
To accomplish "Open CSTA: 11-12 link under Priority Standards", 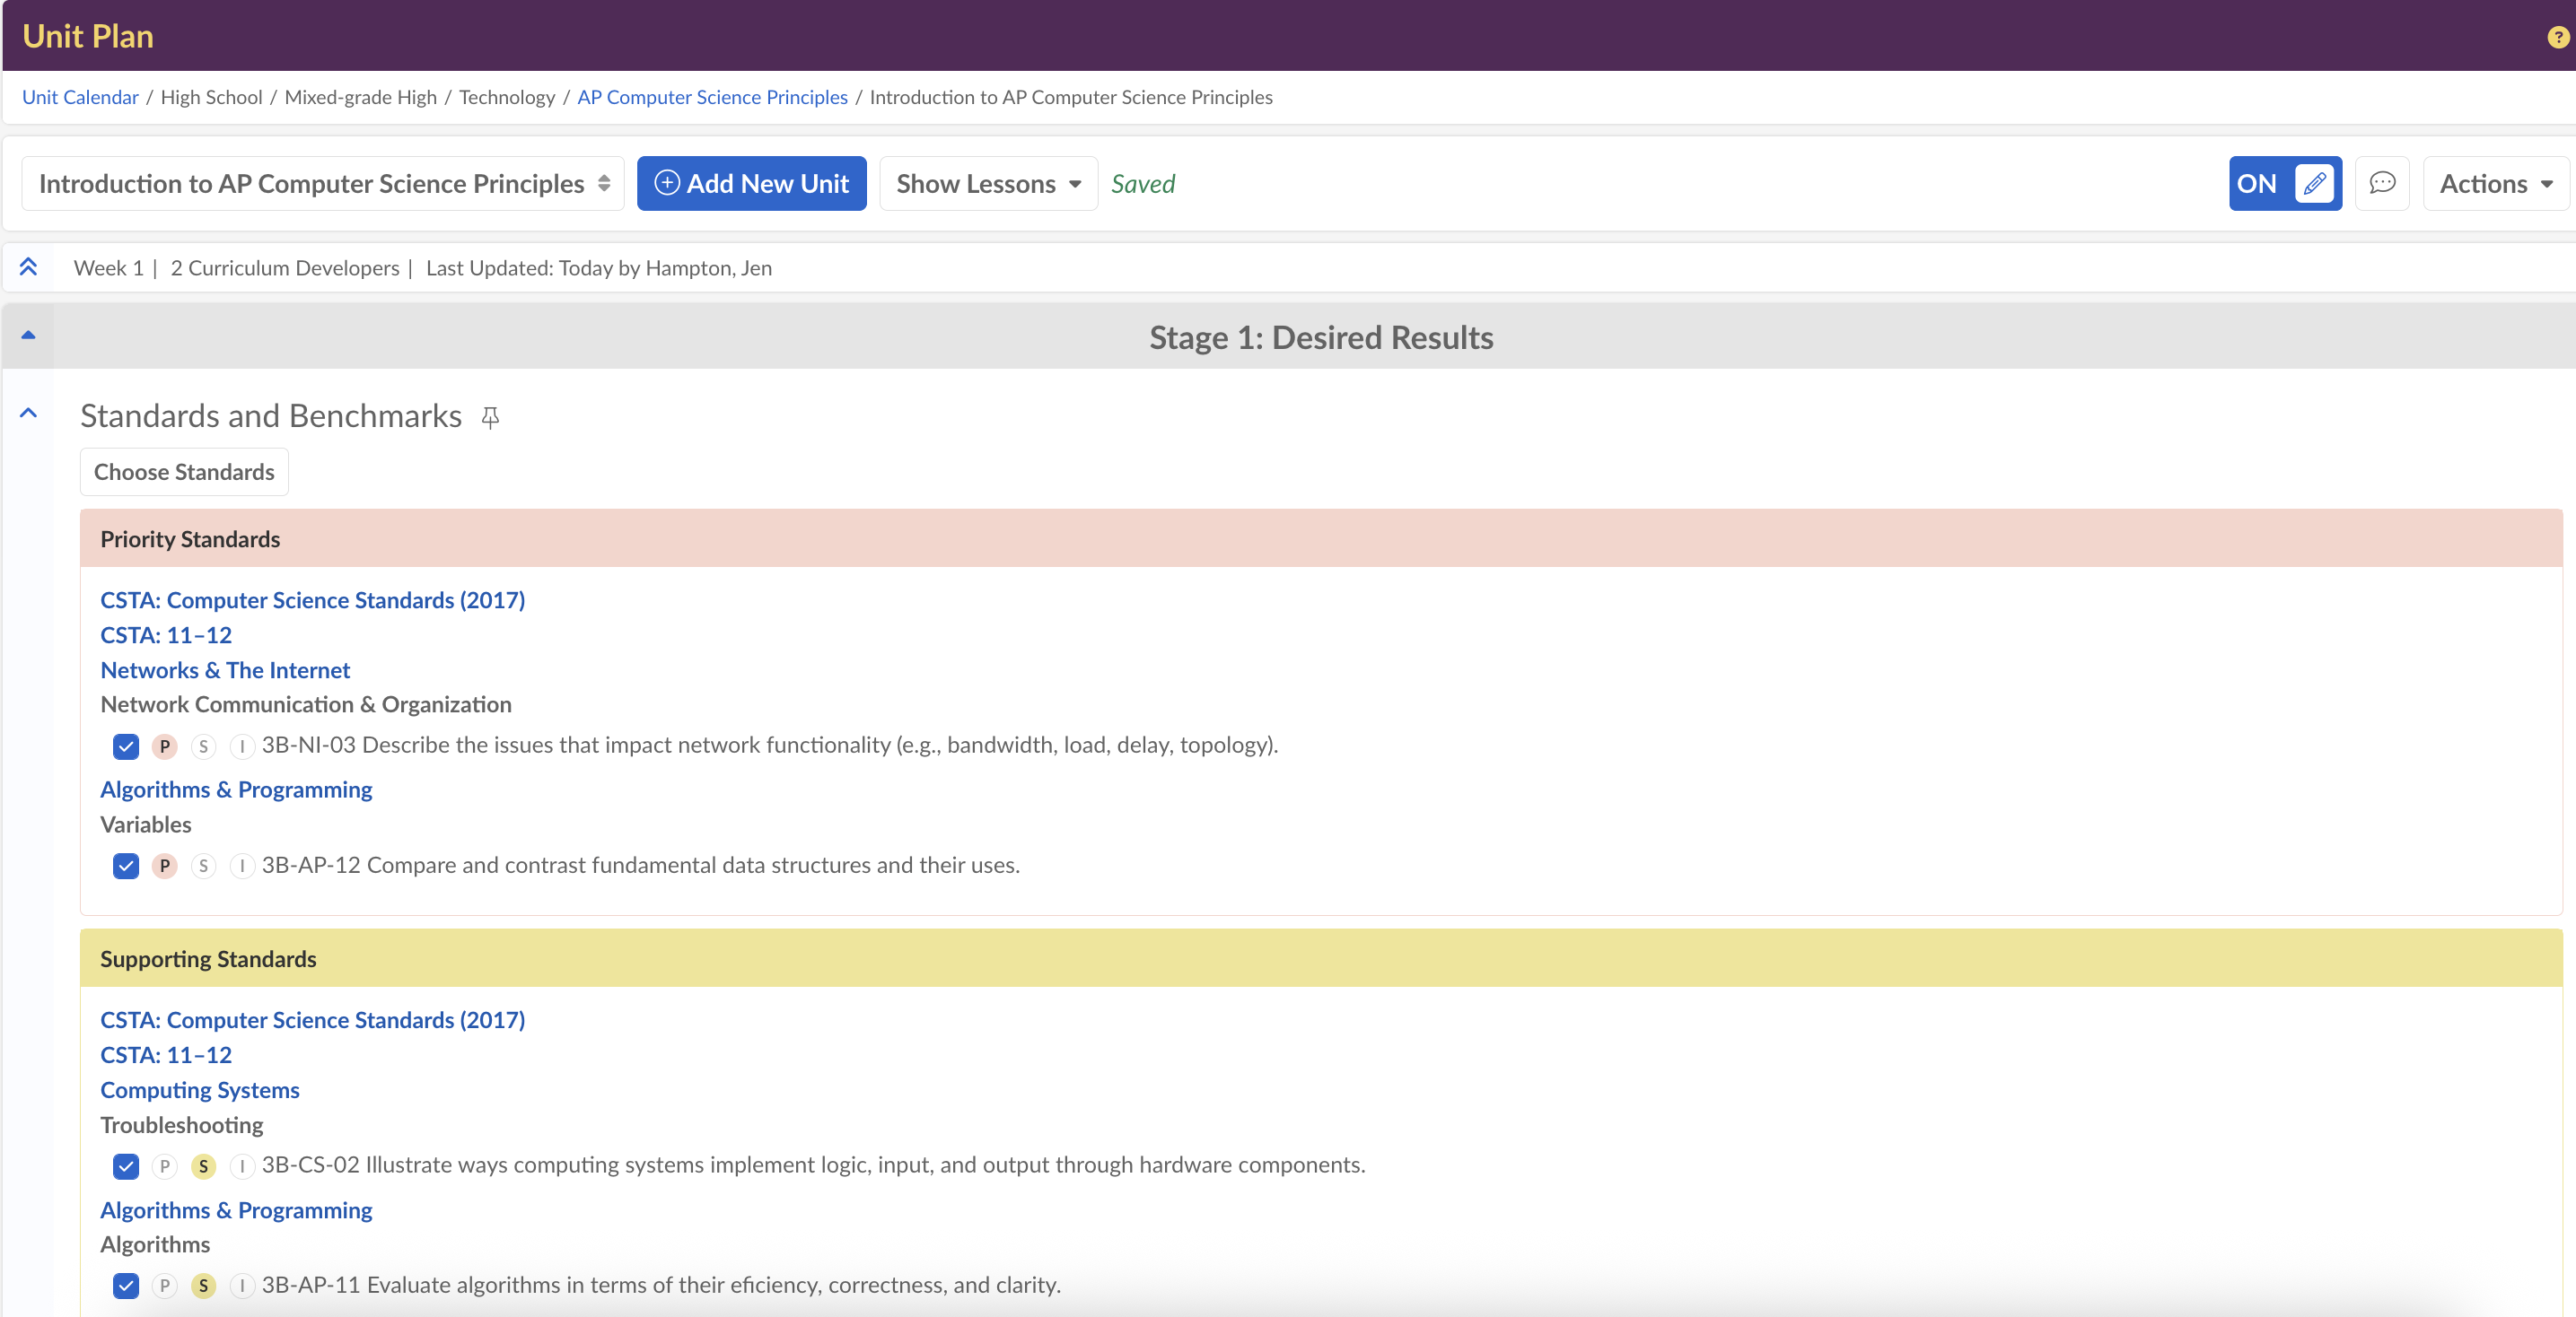I will (166, 634).
